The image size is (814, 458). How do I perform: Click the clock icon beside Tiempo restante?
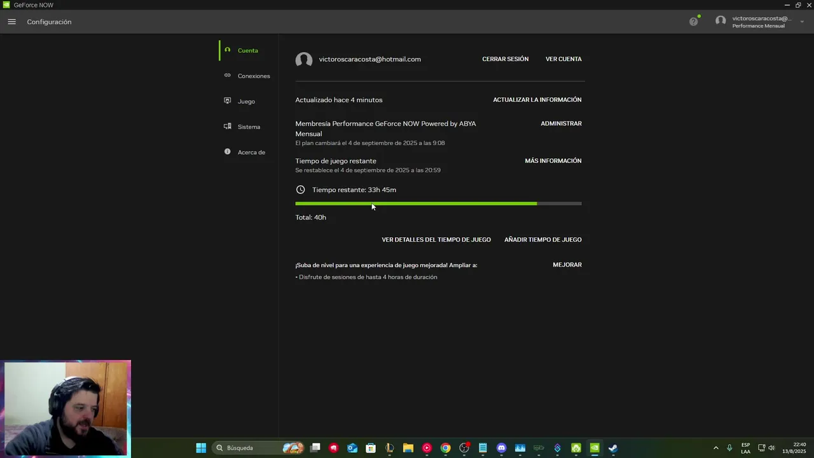[x=301, y=190]
